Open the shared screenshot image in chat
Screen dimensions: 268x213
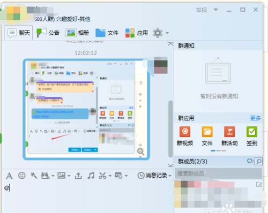click(x=86, y=109)
